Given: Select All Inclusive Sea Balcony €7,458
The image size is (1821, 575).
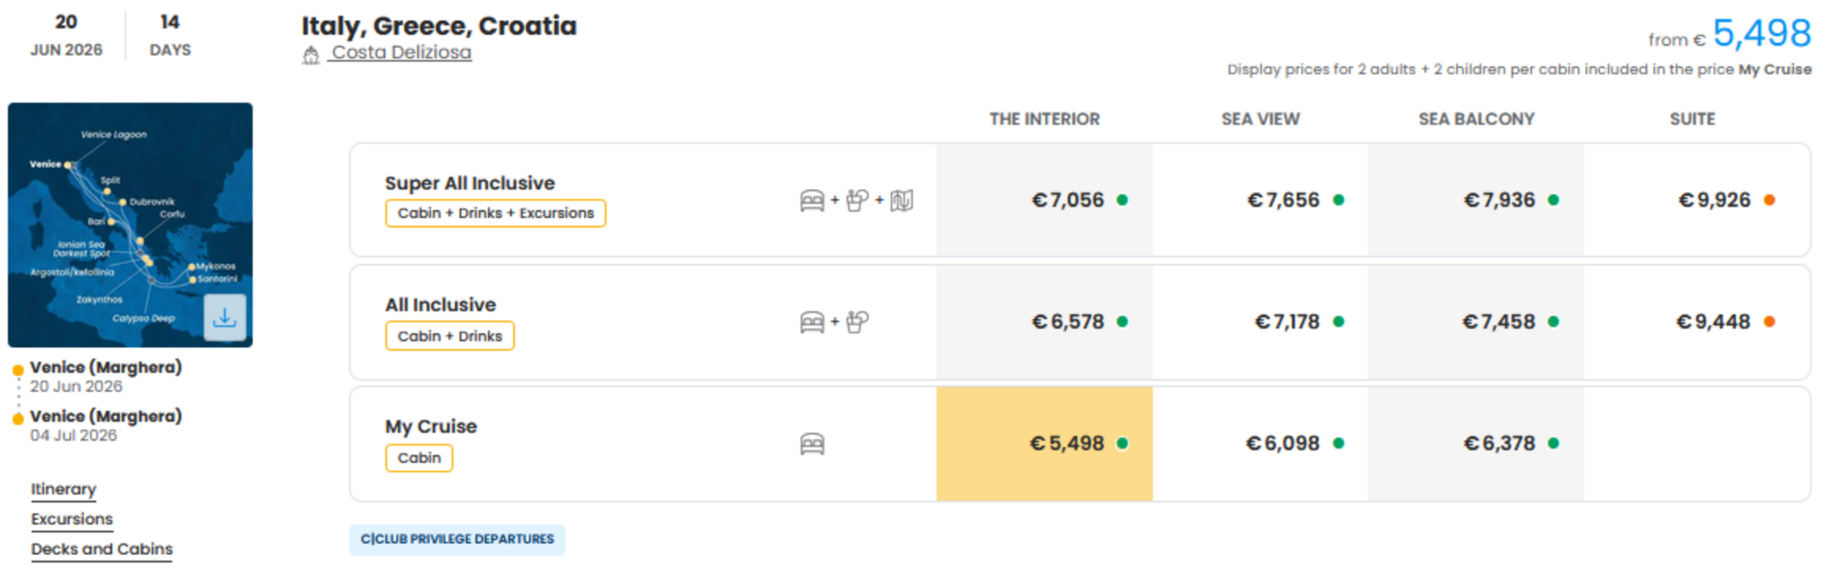Looking at the screenshot, I should pyautogui.click(x=1475, y=322).
